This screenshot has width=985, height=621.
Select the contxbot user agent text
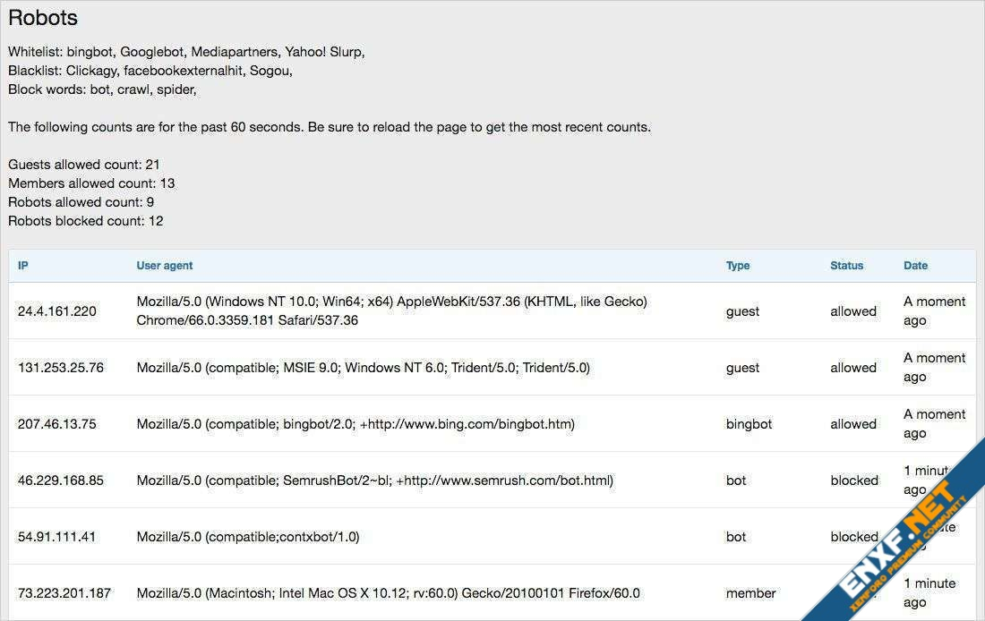coord(248,537)
